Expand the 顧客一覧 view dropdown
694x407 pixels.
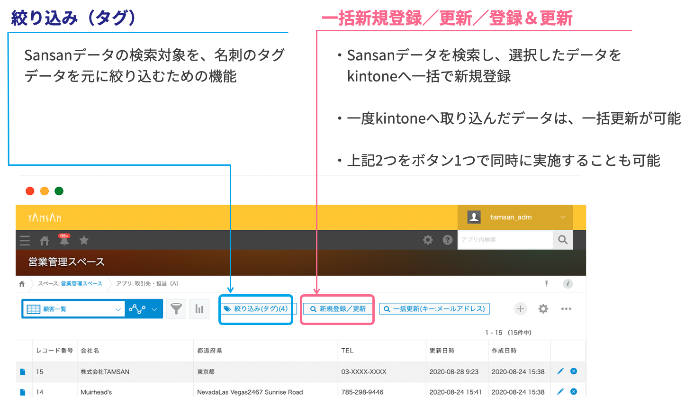pyautogui.click(x=118, y=309)
